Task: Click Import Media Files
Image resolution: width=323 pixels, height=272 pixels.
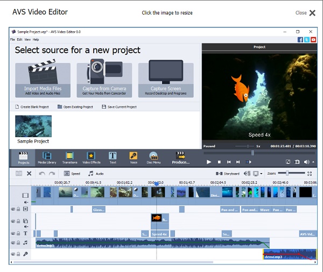Action: click(43, 80)
